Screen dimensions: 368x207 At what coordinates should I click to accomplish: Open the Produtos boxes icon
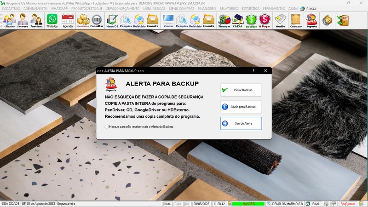[x=83, y=20]
